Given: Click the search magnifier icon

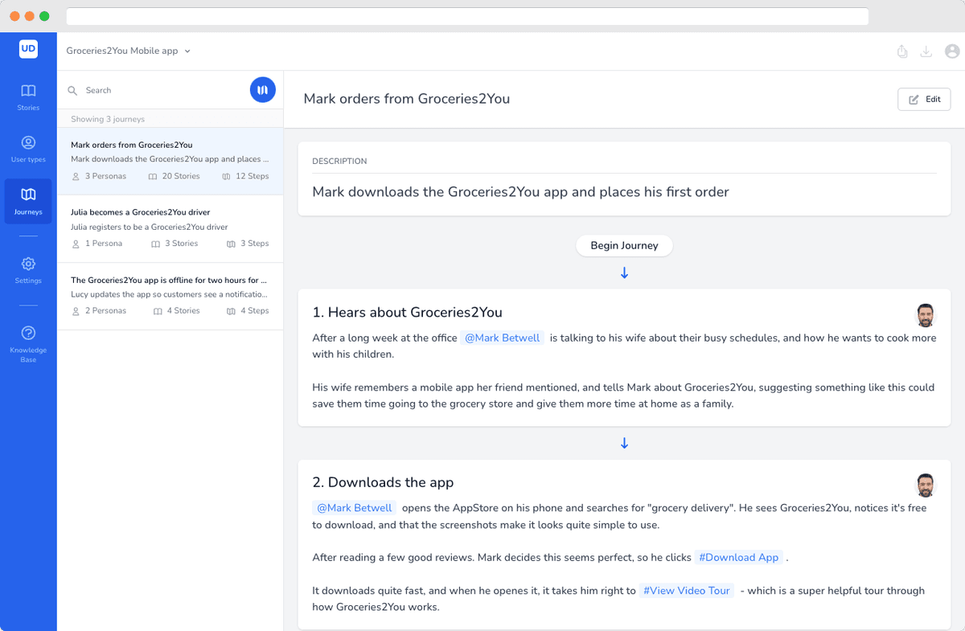Looking at the screenshot, I should tap(73, 90).
